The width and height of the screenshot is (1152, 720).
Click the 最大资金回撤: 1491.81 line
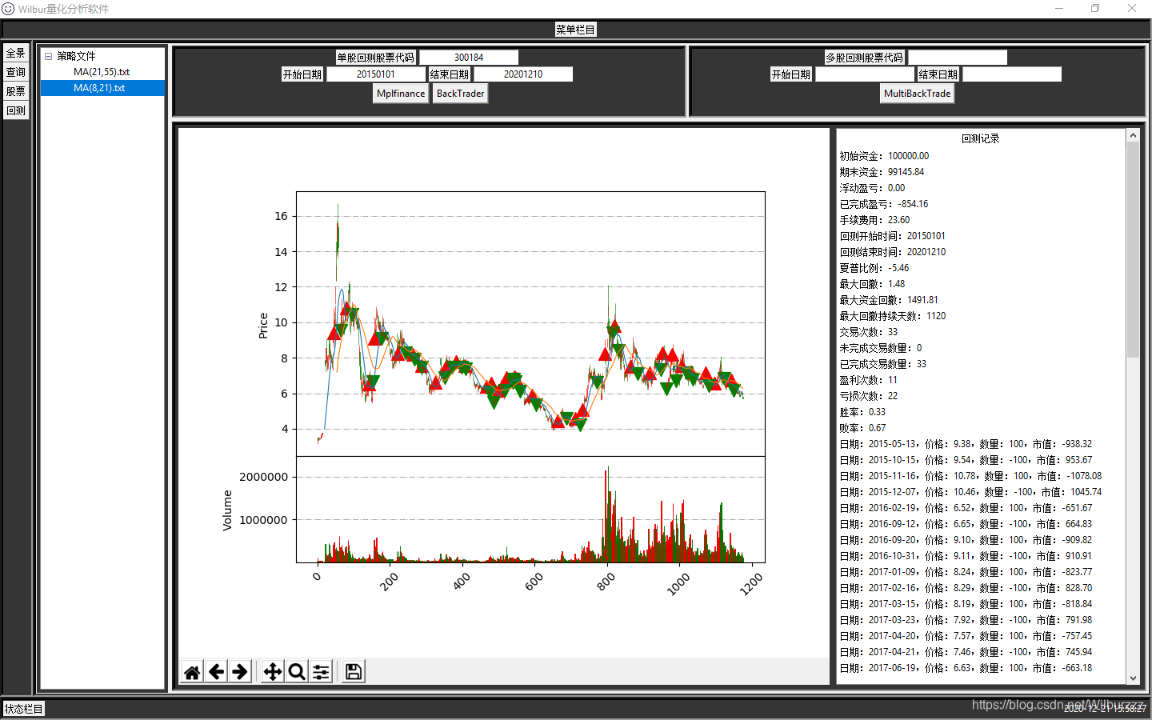[x=889, y=300]
